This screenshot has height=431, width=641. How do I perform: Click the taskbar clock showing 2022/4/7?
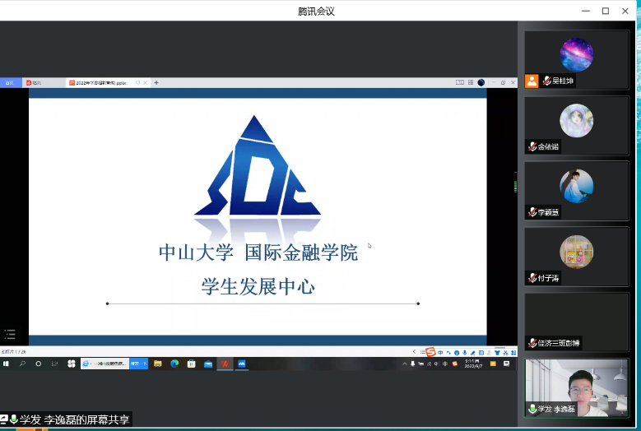click(x=471, y=364)
